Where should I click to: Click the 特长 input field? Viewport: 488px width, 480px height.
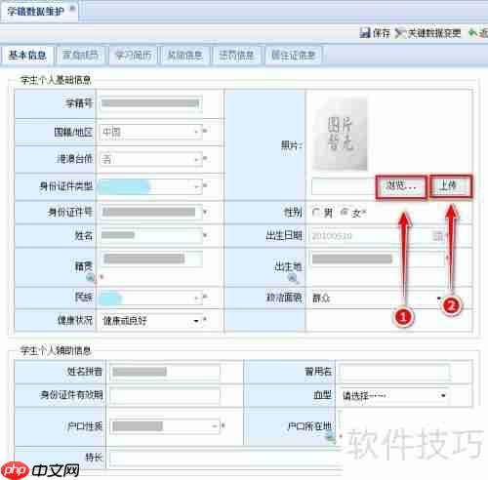pos(226,459)
